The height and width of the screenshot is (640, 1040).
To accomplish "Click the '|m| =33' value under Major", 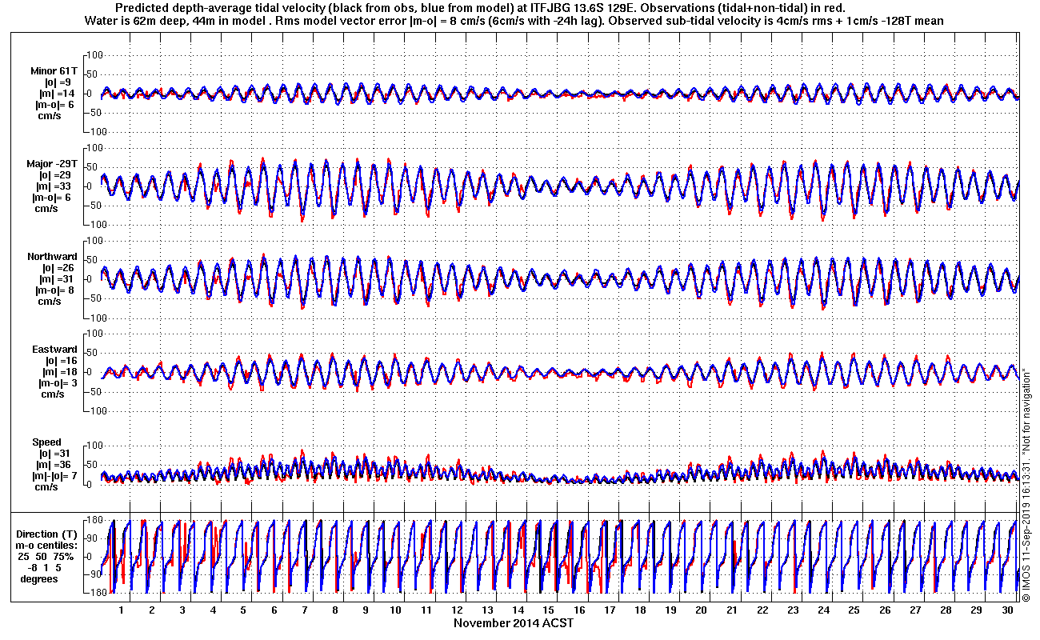I will [54, 186].
